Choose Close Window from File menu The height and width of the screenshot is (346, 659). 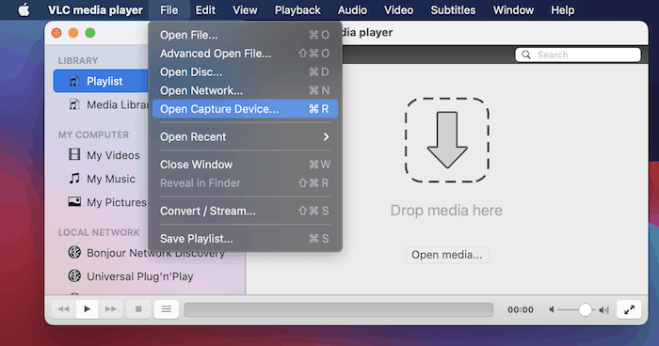245,165
